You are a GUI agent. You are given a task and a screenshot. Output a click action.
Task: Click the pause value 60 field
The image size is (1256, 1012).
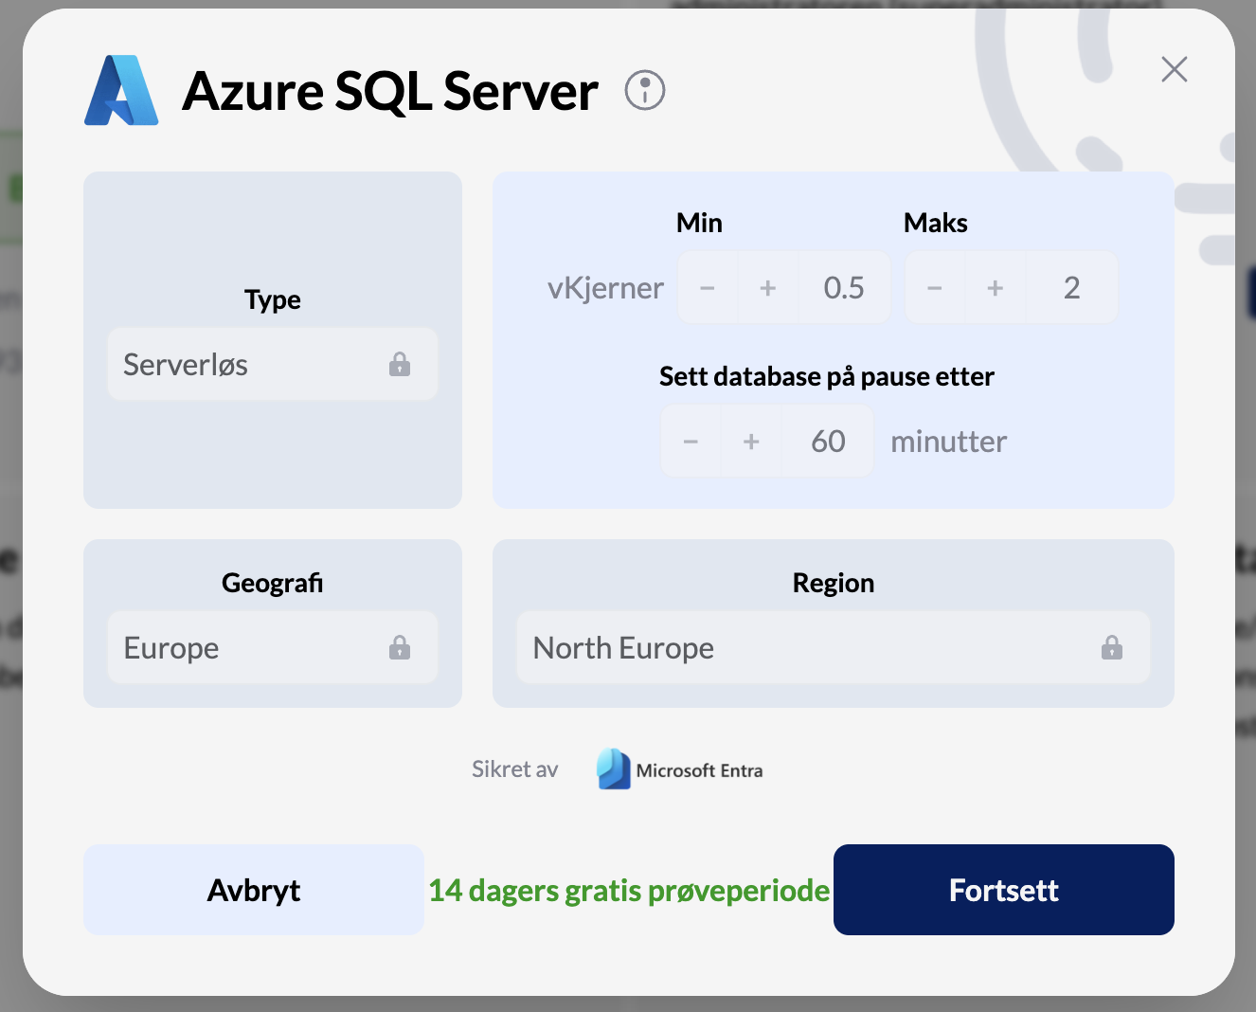click(x=828, y=442)
